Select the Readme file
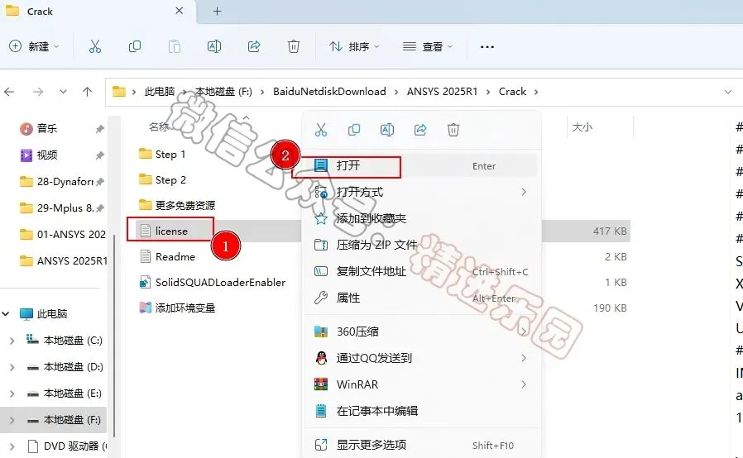The width and height of the screenshot is (743, 458). point(167,256)
